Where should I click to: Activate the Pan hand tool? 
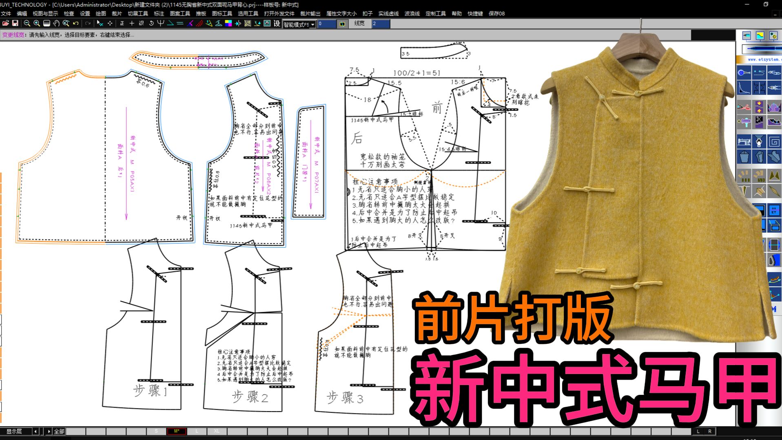(x=55, y=24)
